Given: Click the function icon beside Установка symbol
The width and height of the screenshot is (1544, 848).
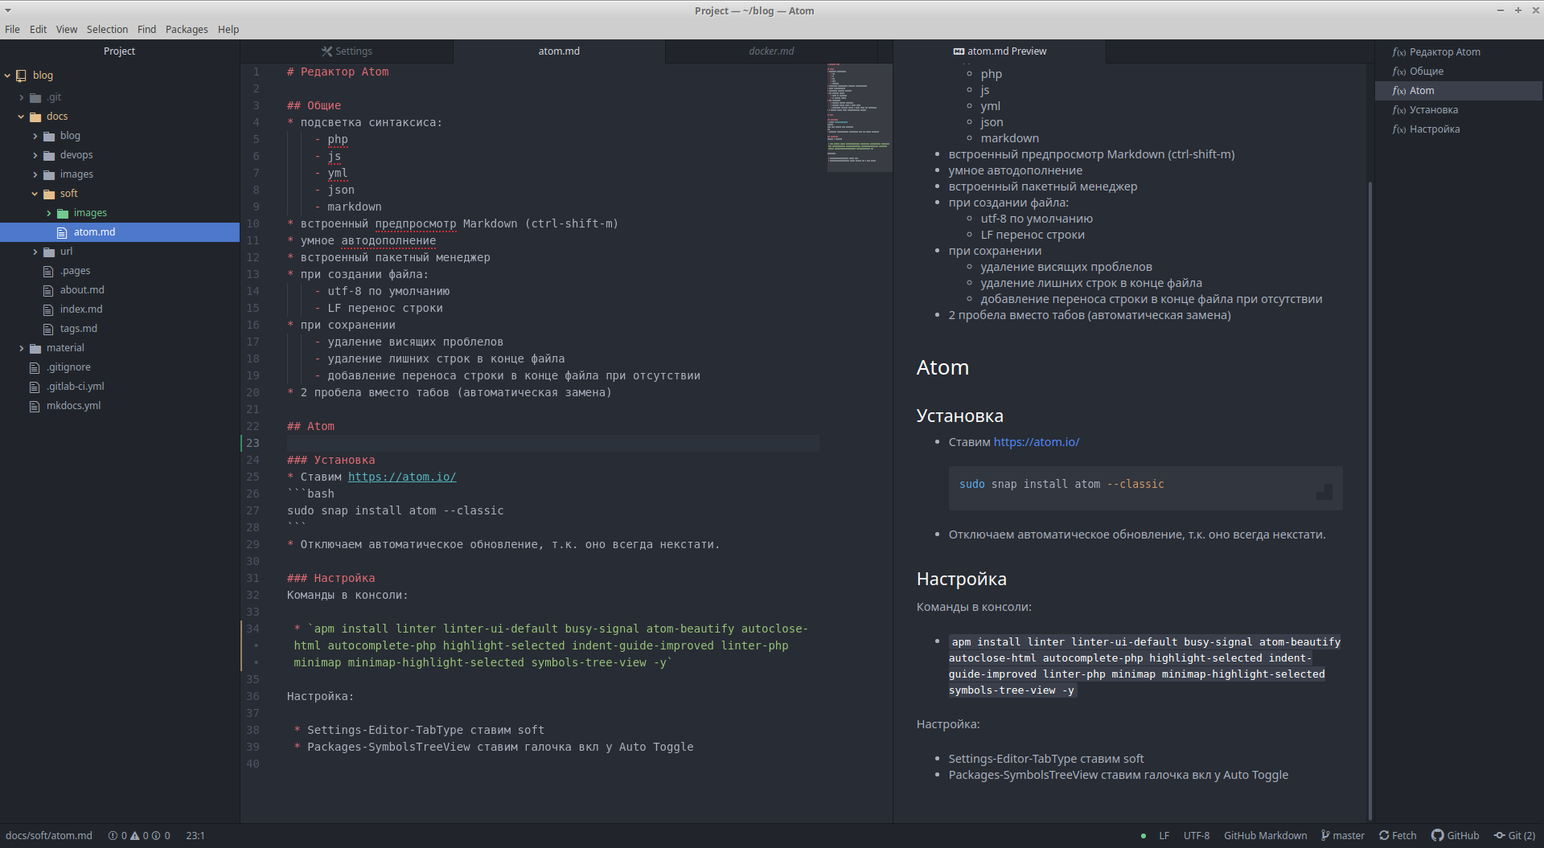Looking at the screenshot, I should (1399, 110).
